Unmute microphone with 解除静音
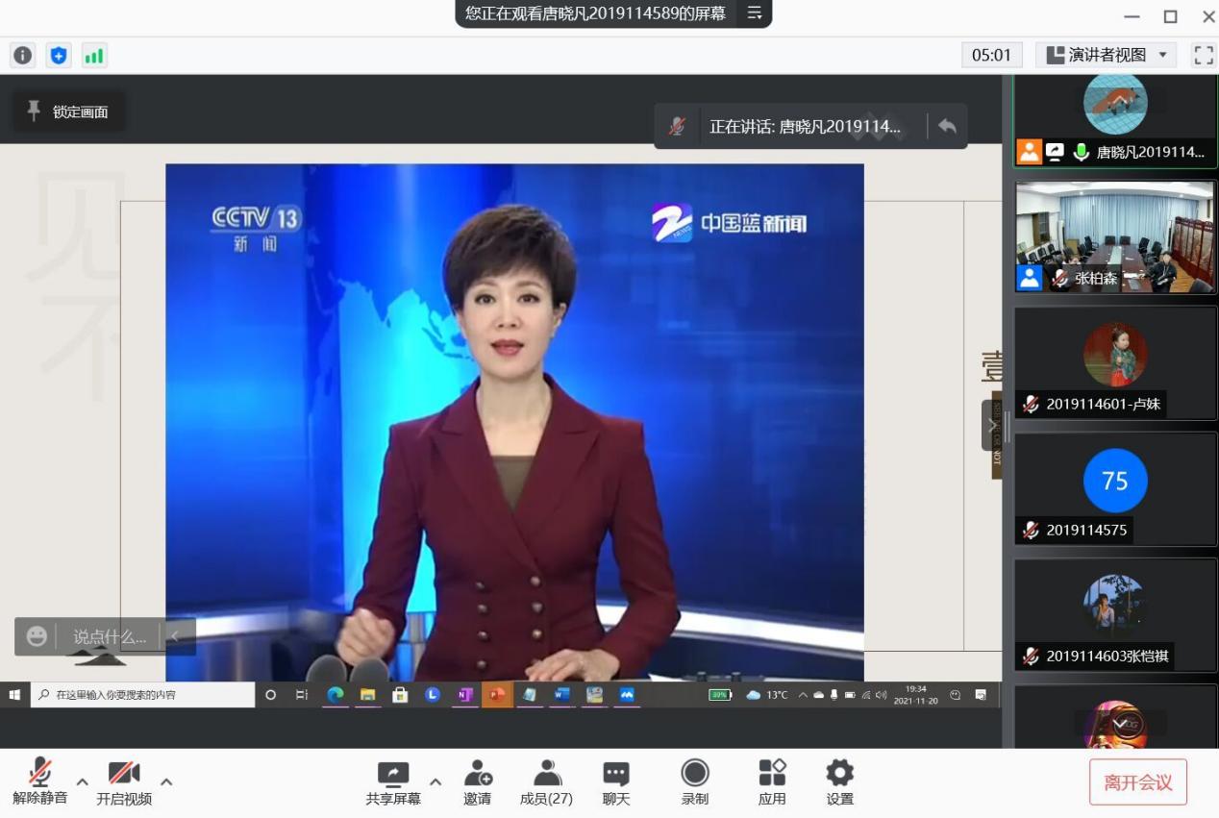The height and width of the screenshot is (818, 1219). pos(39,781)
